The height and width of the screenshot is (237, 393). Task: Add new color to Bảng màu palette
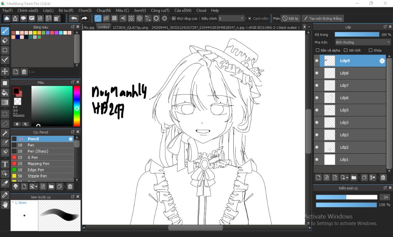[16, 72]
